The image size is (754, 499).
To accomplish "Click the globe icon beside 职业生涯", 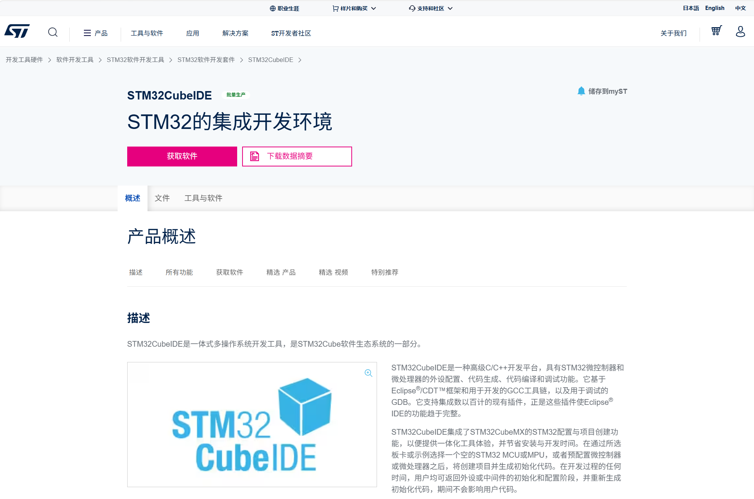I will click(x=273, y=8).
